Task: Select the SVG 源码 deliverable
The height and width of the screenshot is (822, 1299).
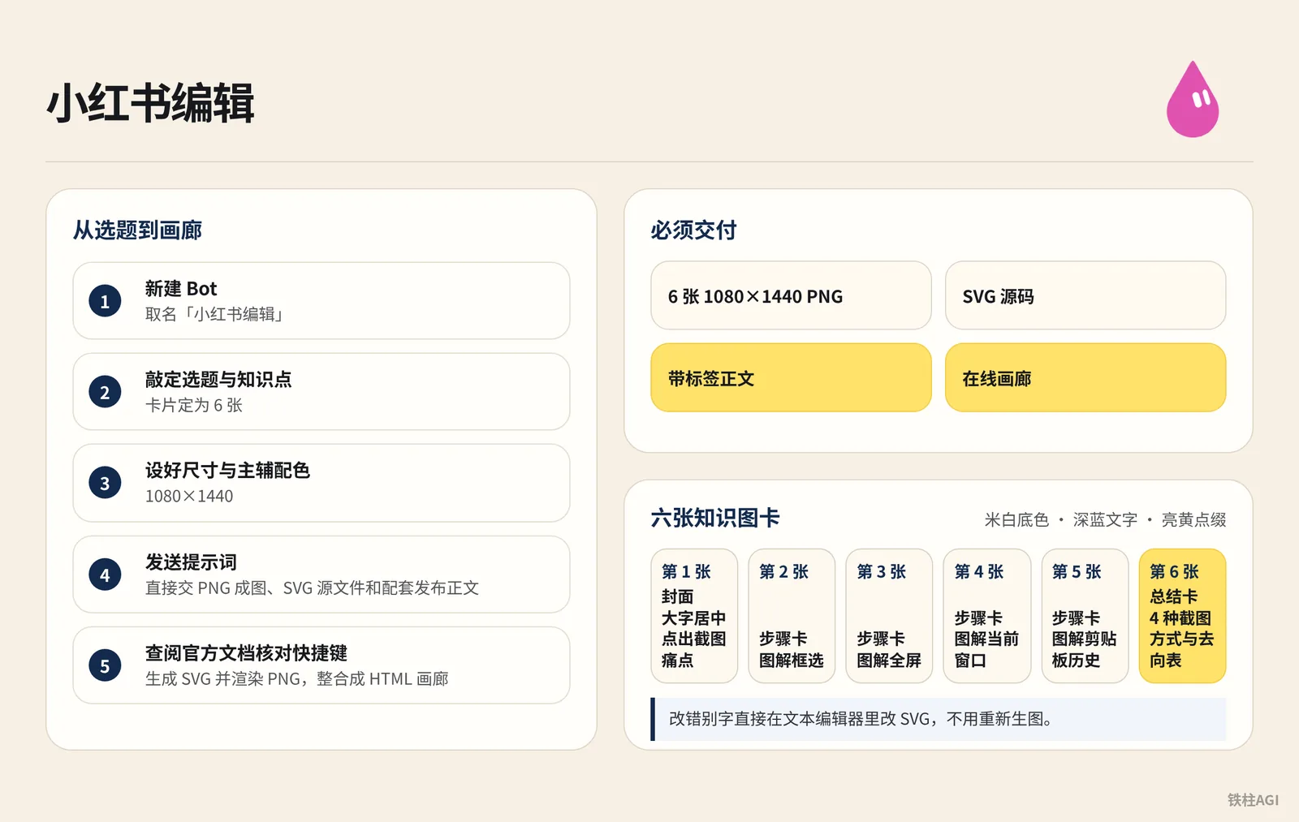Action: coord(1085,295)
